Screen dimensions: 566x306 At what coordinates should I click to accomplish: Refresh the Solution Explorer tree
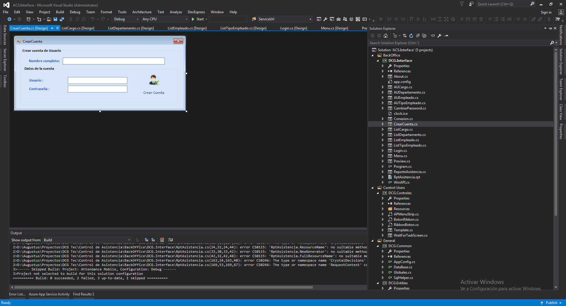(x=411, y=36)
